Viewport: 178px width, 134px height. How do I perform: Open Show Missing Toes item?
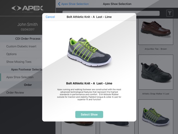point(19,62)
